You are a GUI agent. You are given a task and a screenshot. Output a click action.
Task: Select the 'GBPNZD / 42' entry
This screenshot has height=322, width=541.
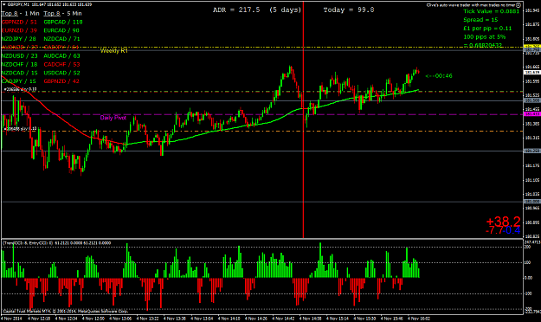tap(61, 81)
